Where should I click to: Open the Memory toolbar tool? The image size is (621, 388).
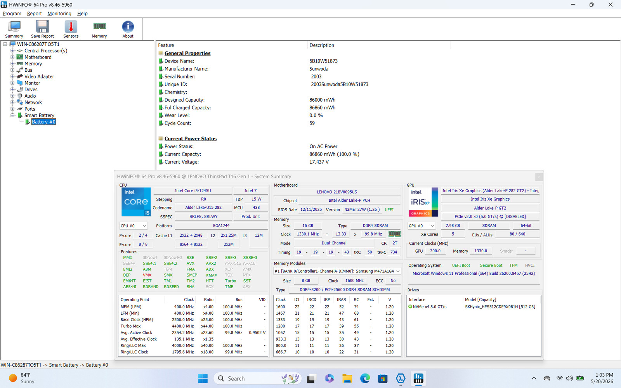[x=99, y=29]
